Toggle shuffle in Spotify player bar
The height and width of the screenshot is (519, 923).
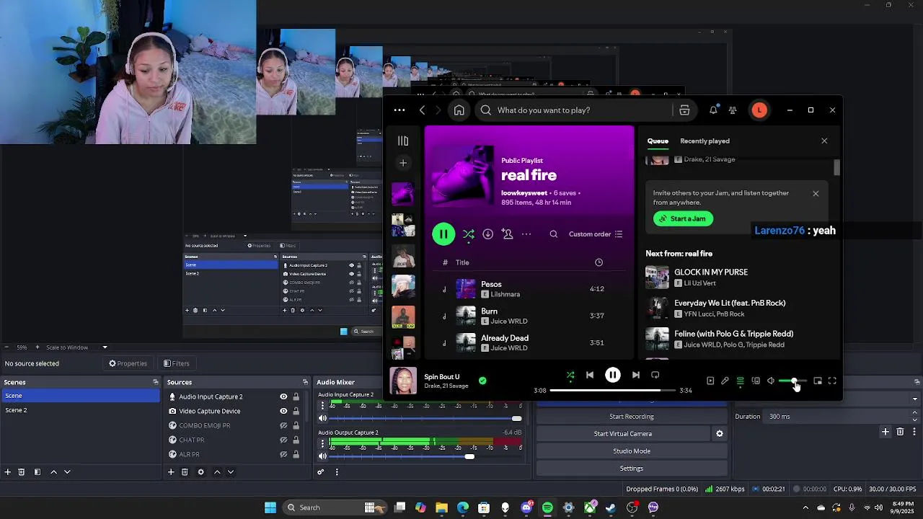click(570, 375)
